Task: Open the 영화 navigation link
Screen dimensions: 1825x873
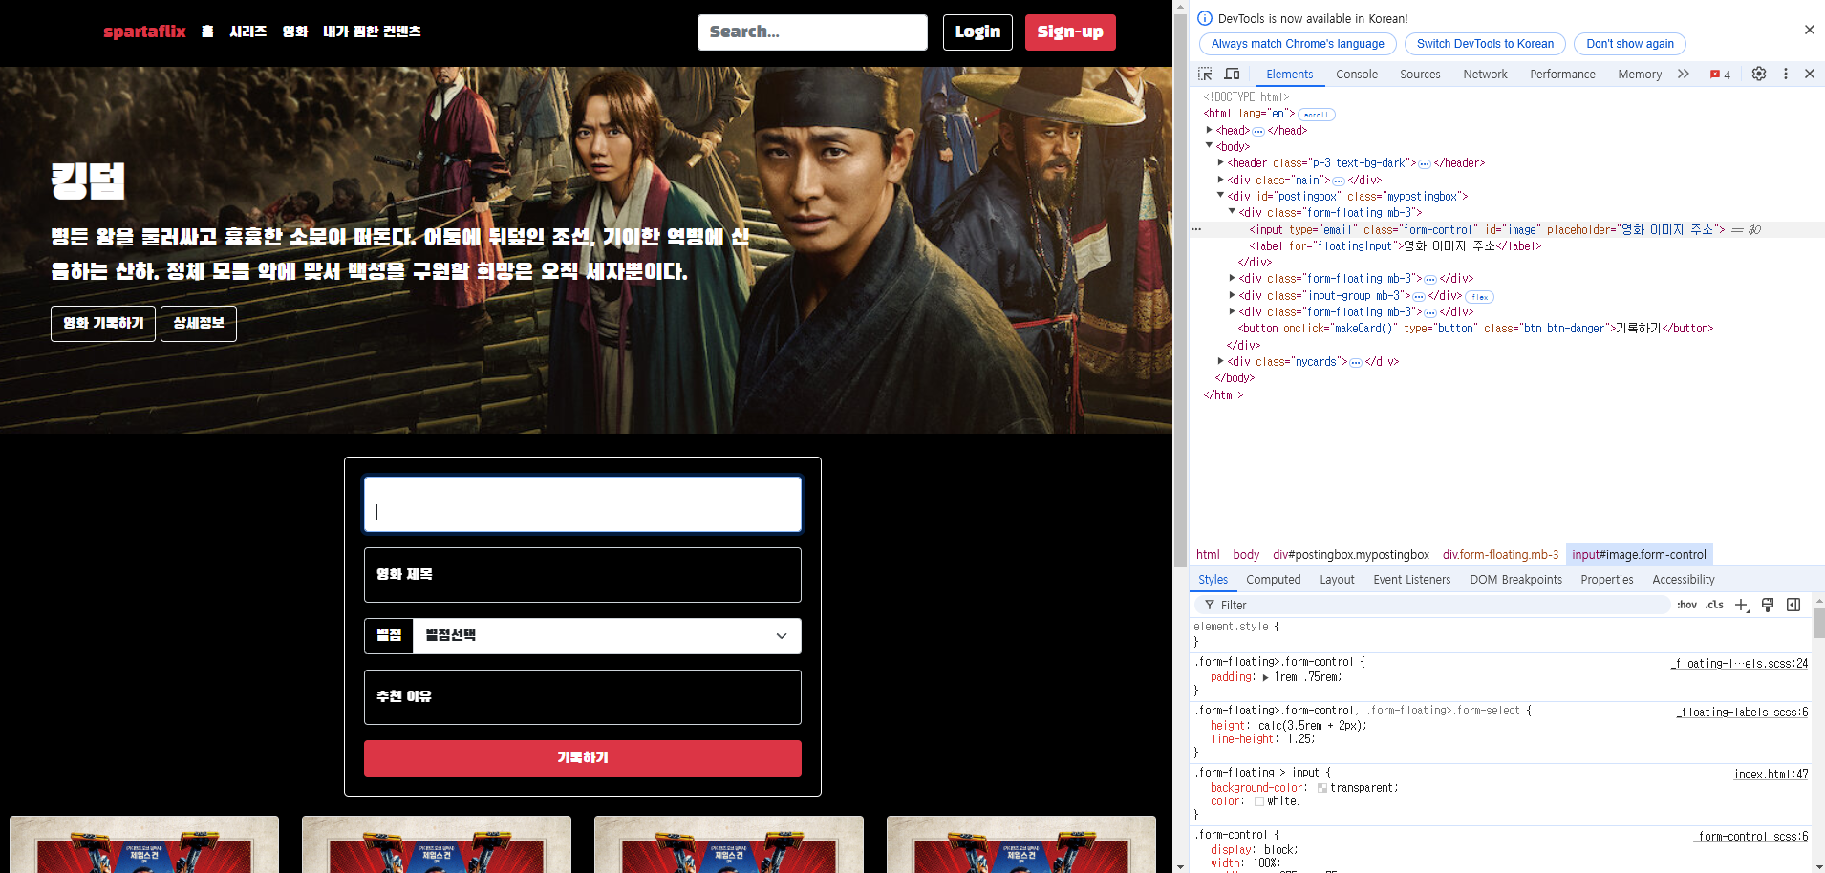Action: coord(295,32)
